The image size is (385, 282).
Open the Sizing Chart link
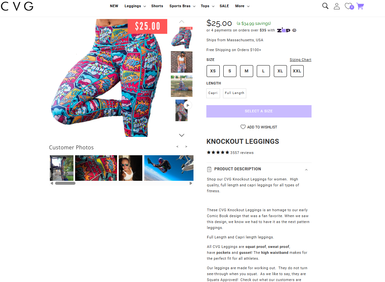coord(300,60)
